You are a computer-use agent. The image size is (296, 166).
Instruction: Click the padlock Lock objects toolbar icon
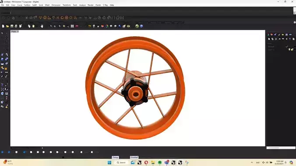point(98,26)
